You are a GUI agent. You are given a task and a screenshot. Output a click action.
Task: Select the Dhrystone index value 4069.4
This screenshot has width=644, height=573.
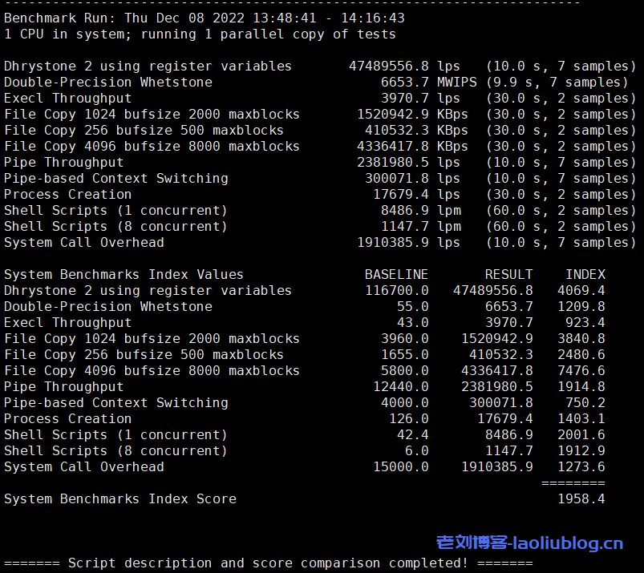tap(581, 290)
